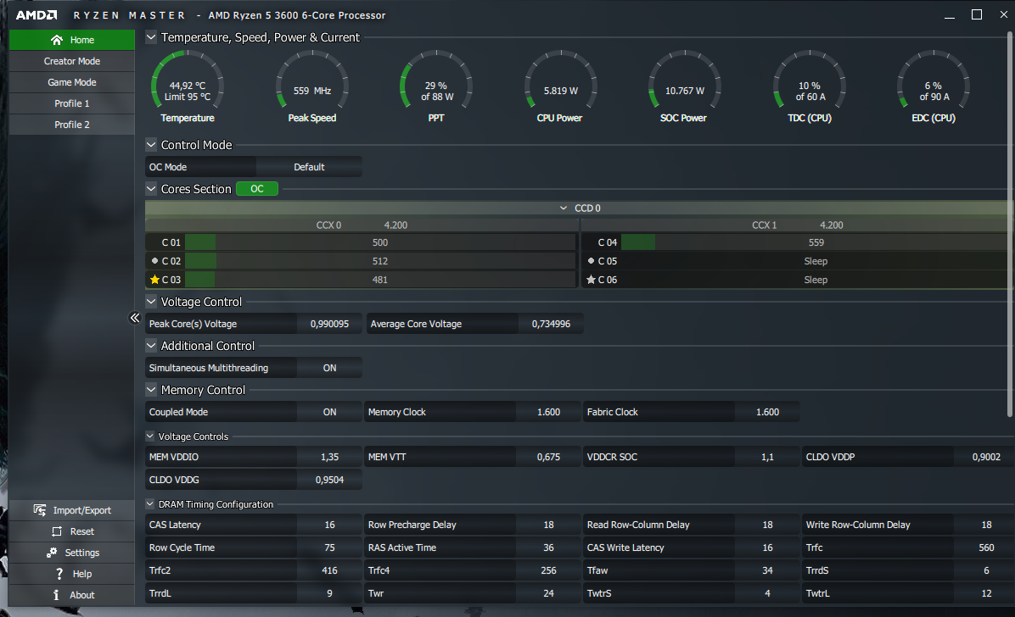The height and width of the screenshot is (617, 1015).
Task: Collapse the CCD 0 chevron
Action: (564, 208)
